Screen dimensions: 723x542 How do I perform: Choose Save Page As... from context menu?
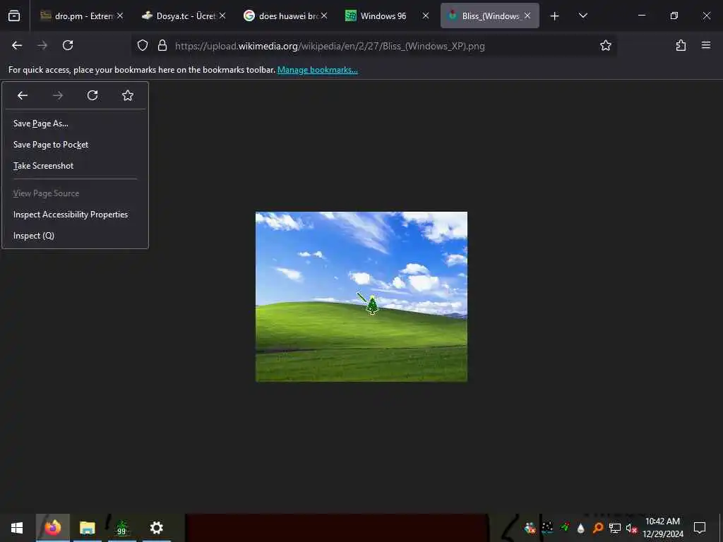coord(75,124)
